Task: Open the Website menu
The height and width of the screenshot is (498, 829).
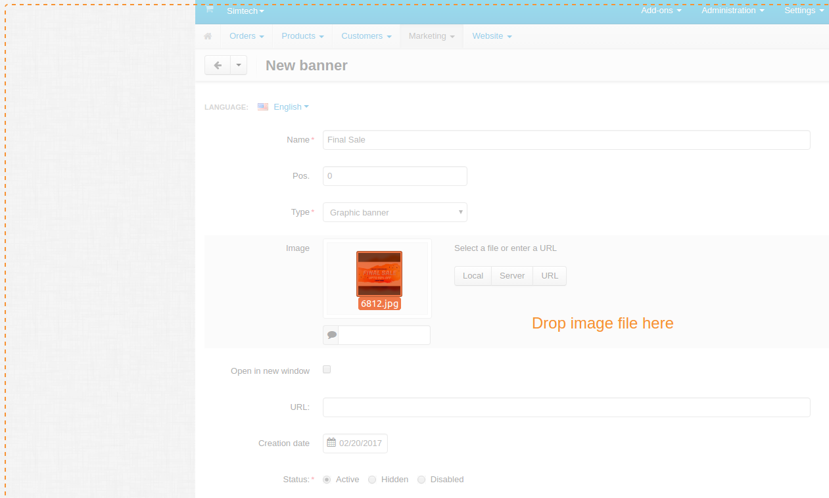Action: click(492, 36)
